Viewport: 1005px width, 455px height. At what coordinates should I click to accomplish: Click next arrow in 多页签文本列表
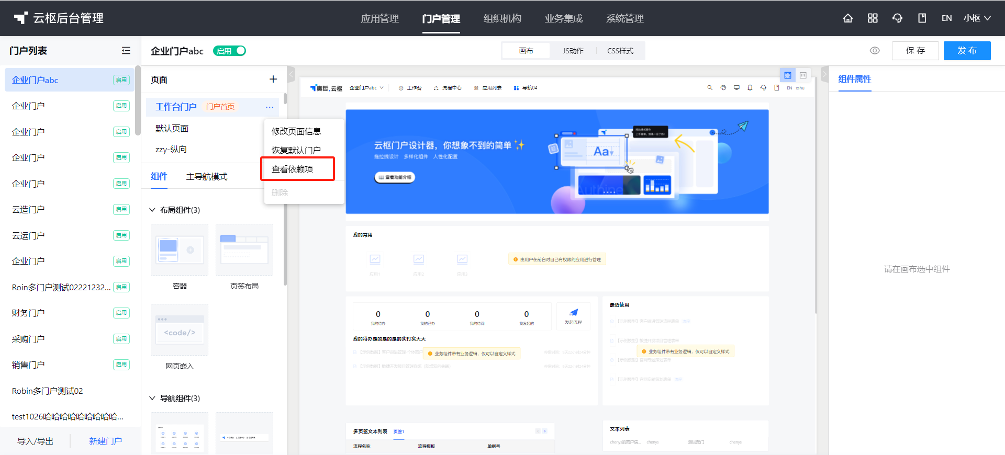[544, 431]
